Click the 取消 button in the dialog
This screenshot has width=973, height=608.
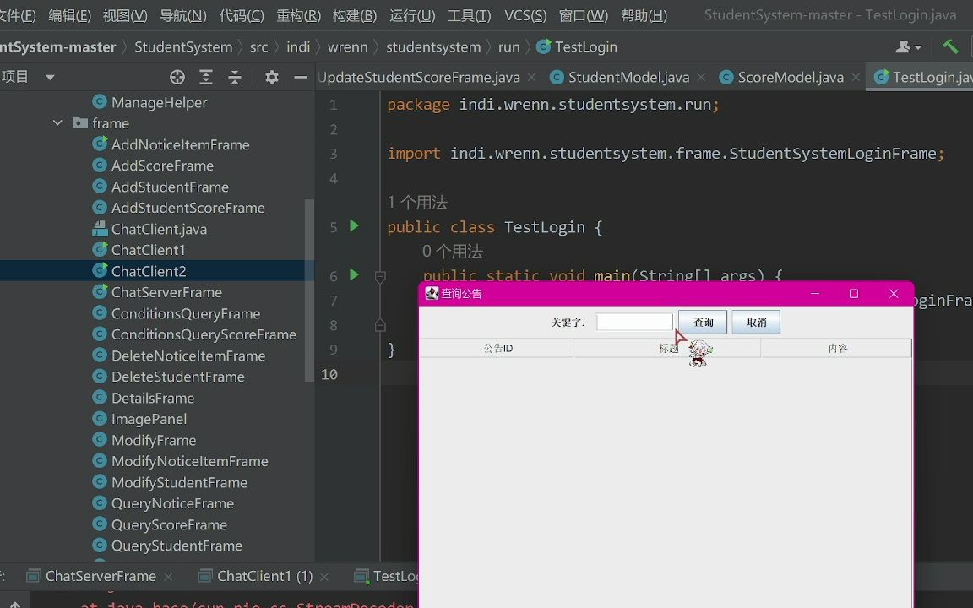pyautogui.click(x=755, y=322)
